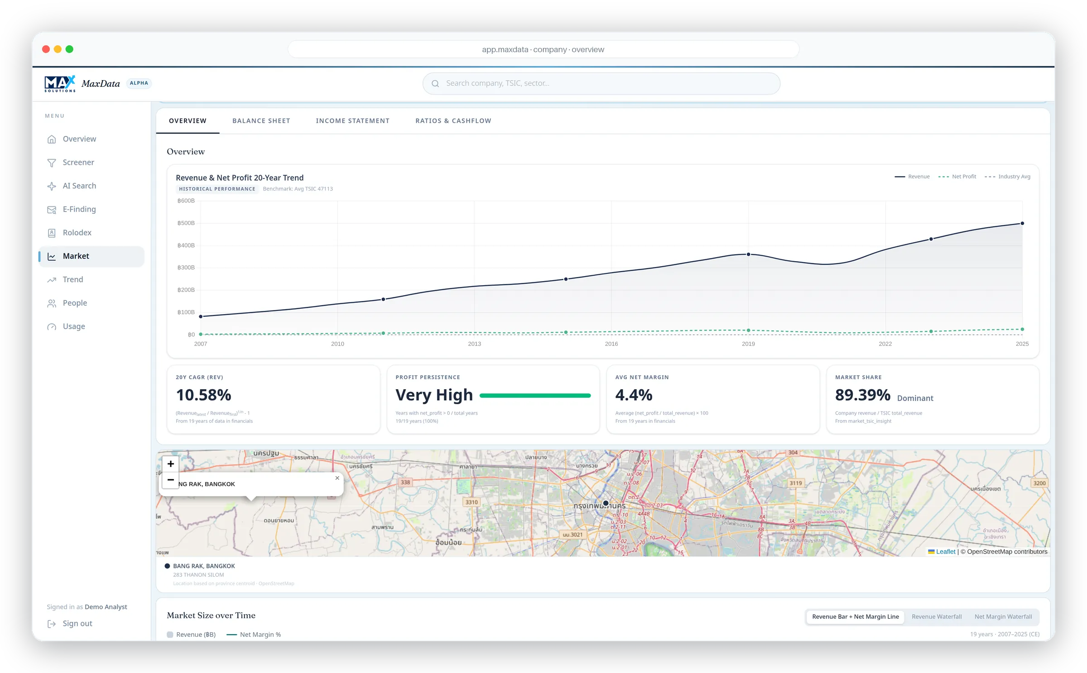The height and width of the screenshot is (673, 1087).
Task: Click the browser address bar
Action: point(543,49)
